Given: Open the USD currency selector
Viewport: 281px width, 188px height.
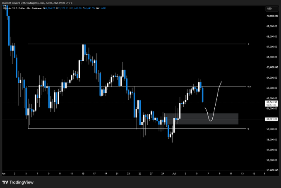Looking at the screenshot, I should (x=271, y=9).
